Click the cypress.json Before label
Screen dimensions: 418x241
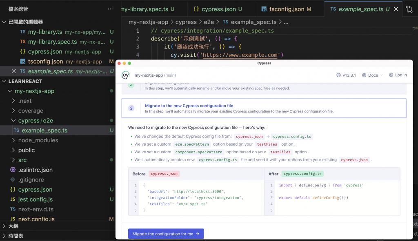coord(164,174)
